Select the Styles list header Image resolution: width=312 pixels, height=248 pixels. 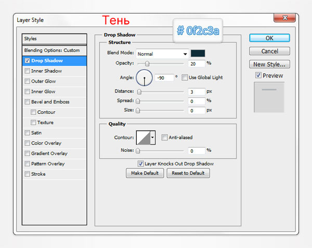[x=54, y=39]
